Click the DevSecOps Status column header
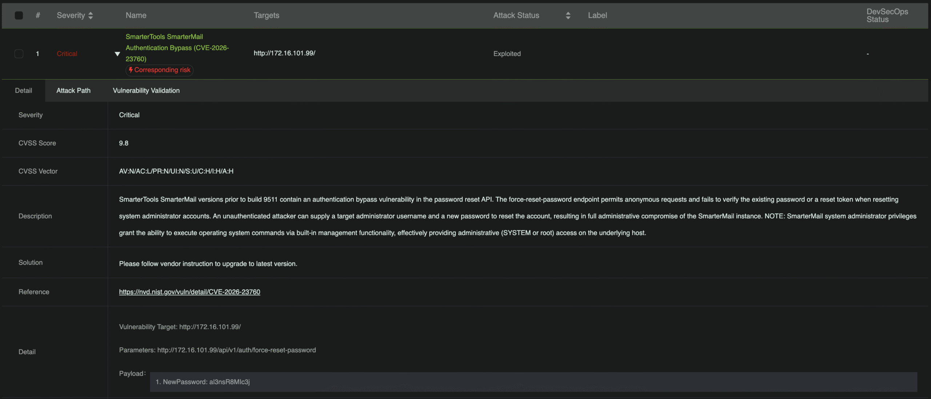 887,15
